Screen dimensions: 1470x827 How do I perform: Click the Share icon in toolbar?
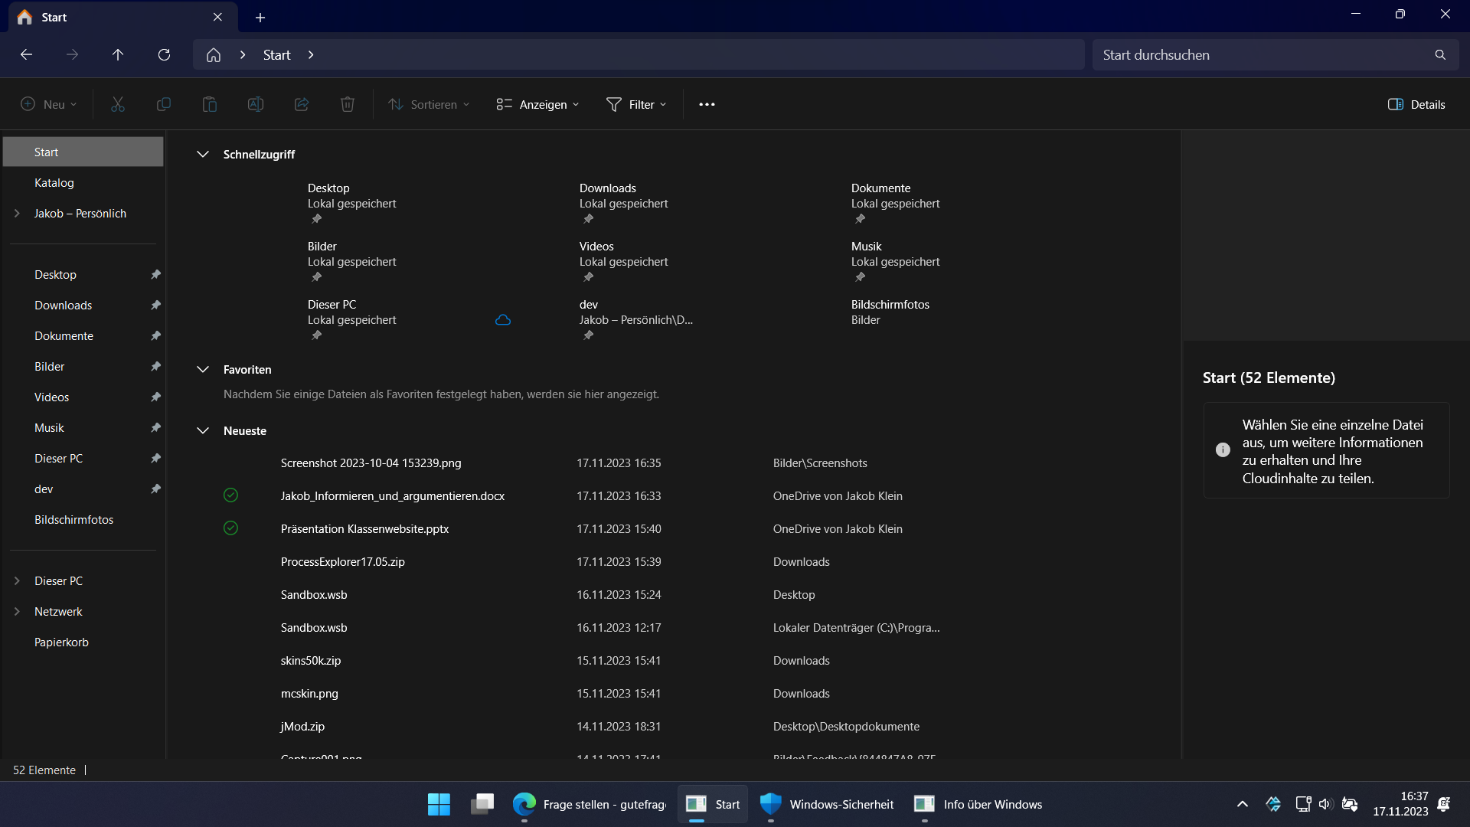point(302,104)
